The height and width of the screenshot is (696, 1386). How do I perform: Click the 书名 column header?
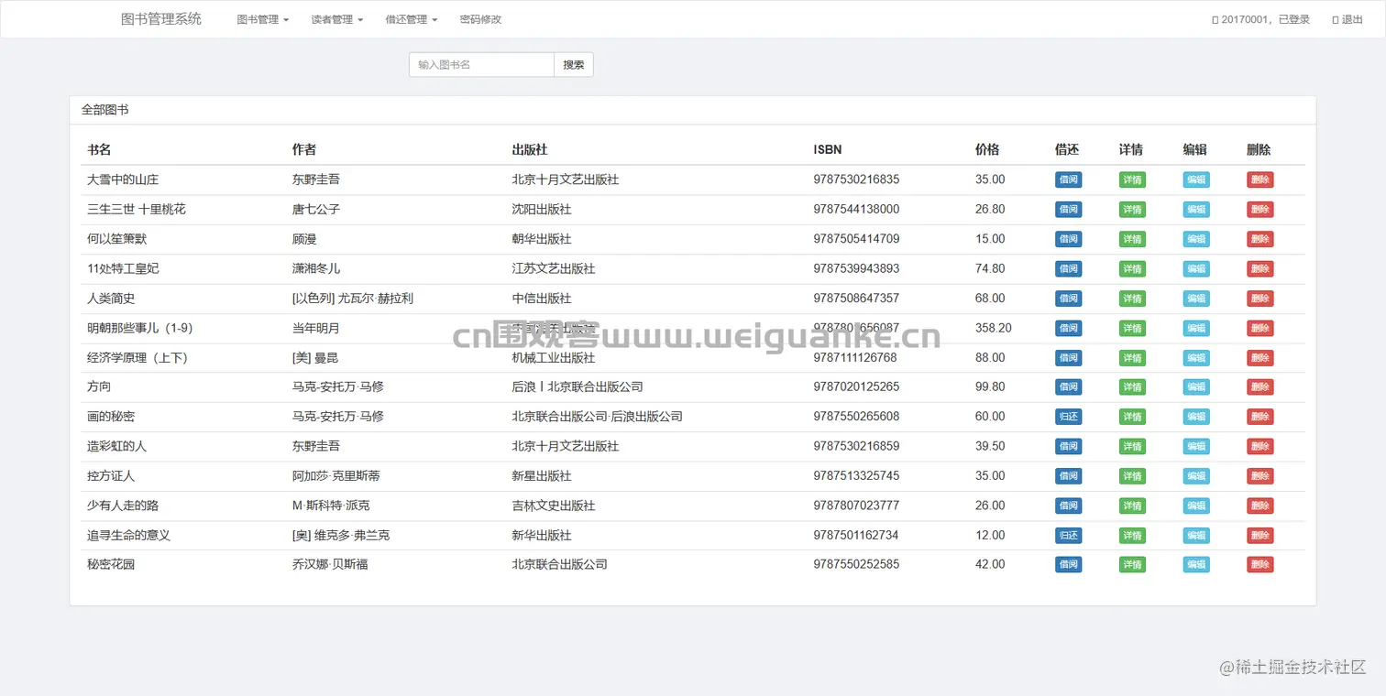tap(99, 149)
